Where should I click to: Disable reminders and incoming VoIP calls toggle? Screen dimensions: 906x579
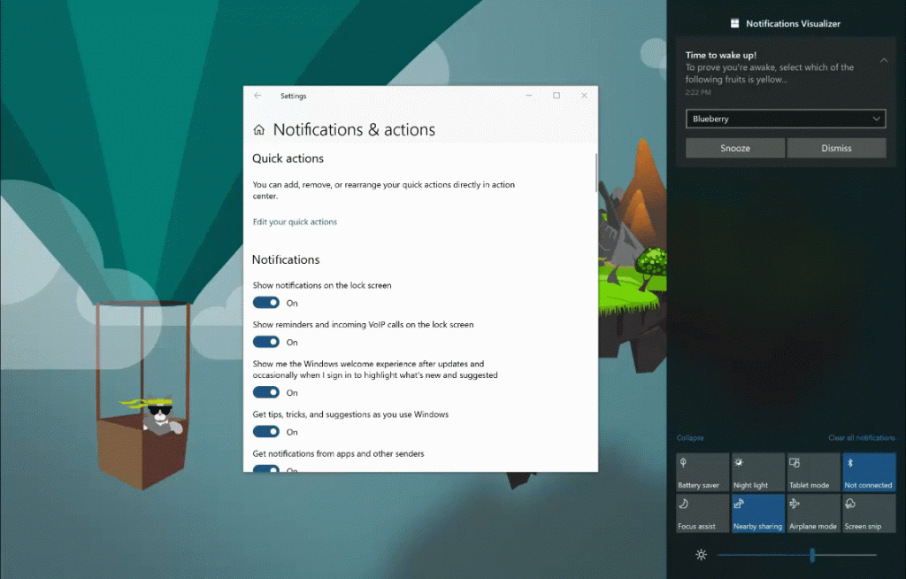(265, 343)
